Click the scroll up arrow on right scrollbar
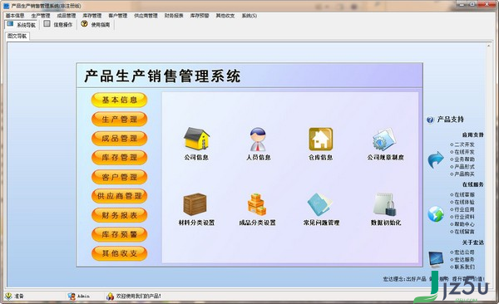The height and width of the screenshot is (304, 499). click(x=488, y=46)
